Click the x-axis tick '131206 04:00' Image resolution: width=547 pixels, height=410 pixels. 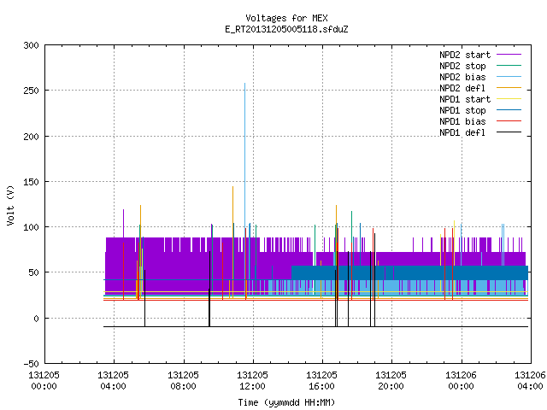pyautogui.click(x=530, y=381)
